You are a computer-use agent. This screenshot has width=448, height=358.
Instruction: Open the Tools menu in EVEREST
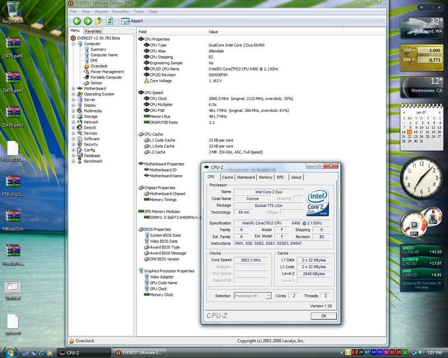click(138, 11)
